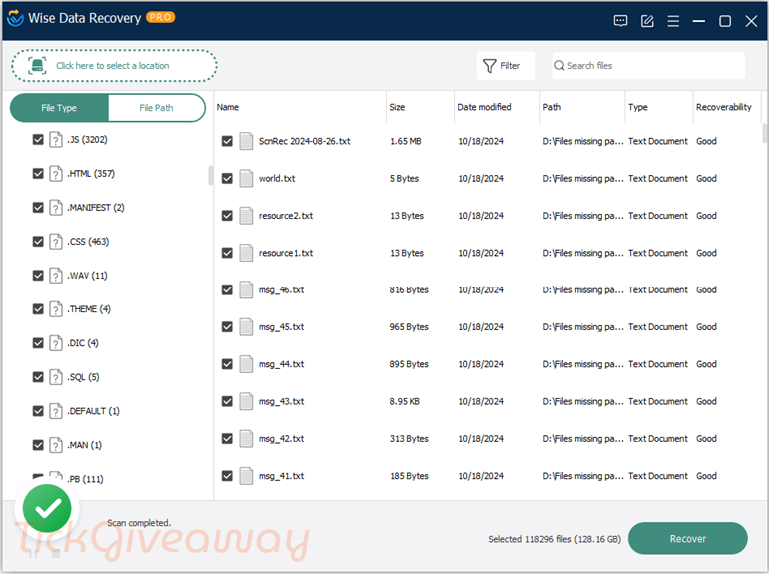Screen dimensions: 769x574
Task: Switch to the File Path tab
Action: pos(156,108)
